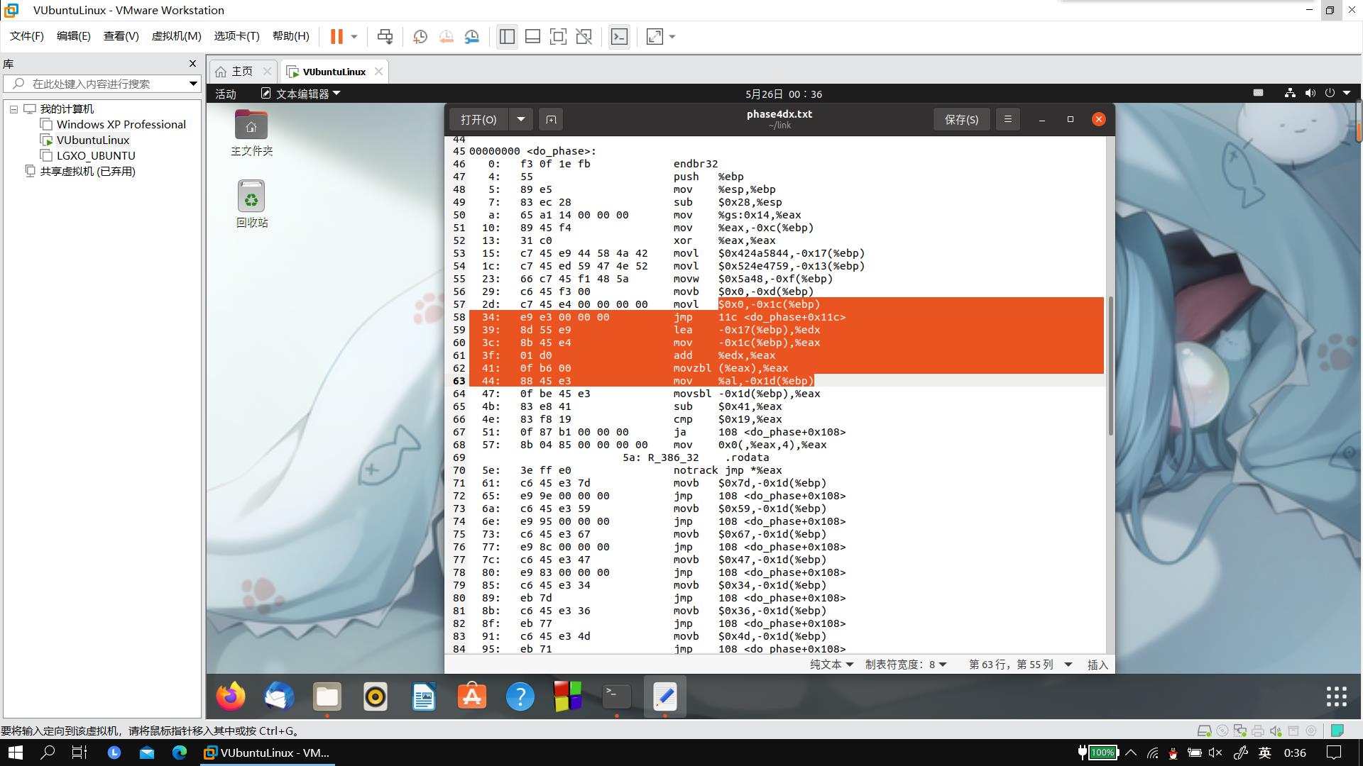
Task: Click the Ubuntu volume icon
Action: (1310, 93)
